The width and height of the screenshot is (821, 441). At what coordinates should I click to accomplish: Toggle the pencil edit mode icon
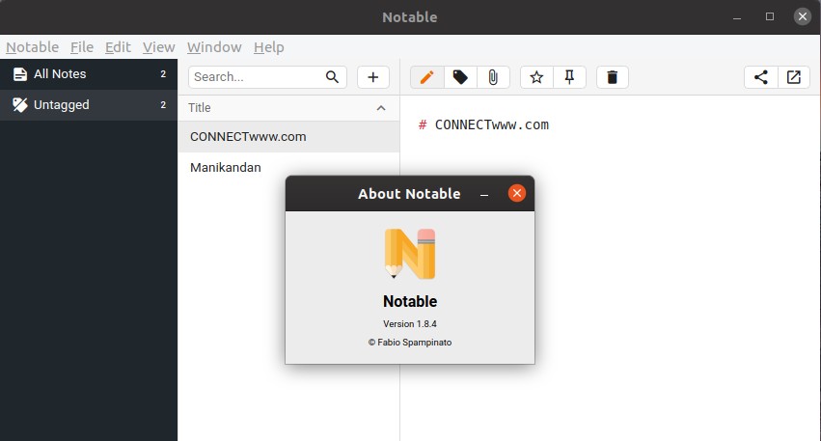pyautogui.click(x=426, y=77)
